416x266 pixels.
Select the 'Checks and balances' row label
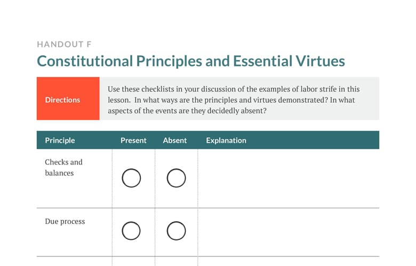(63, 167)
